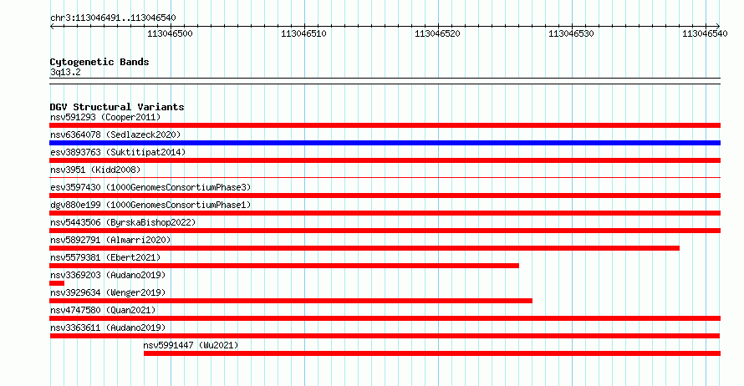Click ruler position 113046510
The height and width of the screenshot is (386, 744).
click(303, 33)
